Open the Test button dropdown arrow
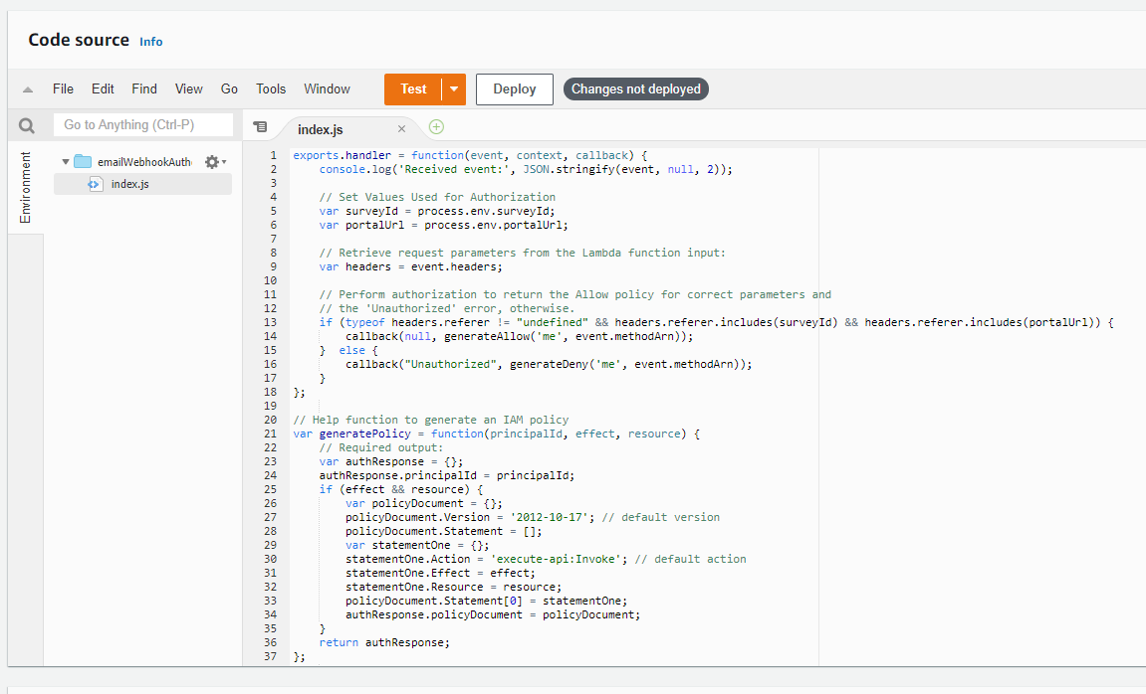Screen dimensions: 1146x694 (x=453, y=88)
